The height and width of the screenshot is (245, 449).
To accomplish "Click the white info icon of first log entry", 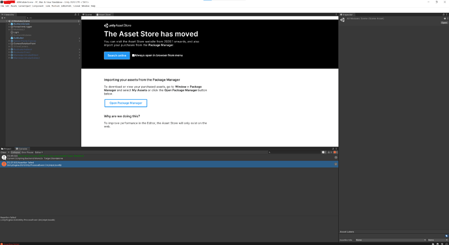I will click(4, 157).
